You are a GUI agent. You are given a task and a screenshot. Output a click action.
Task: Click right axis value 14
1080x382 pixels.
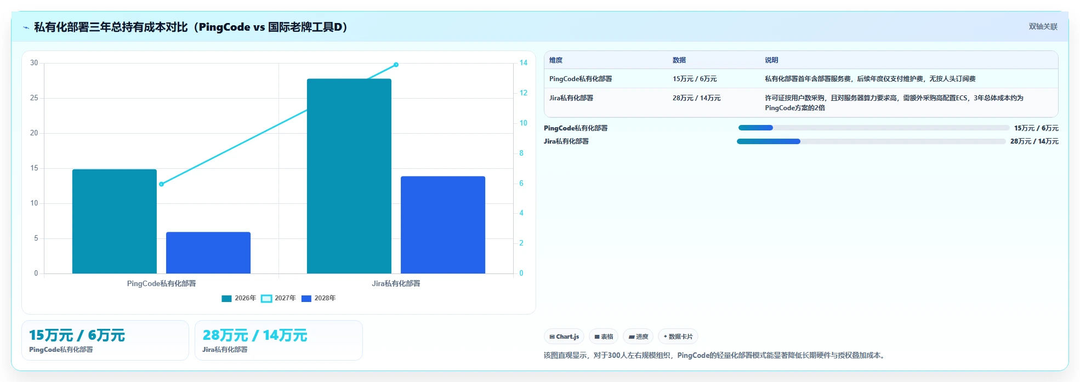pyautogui.click(x=524, y=63)
